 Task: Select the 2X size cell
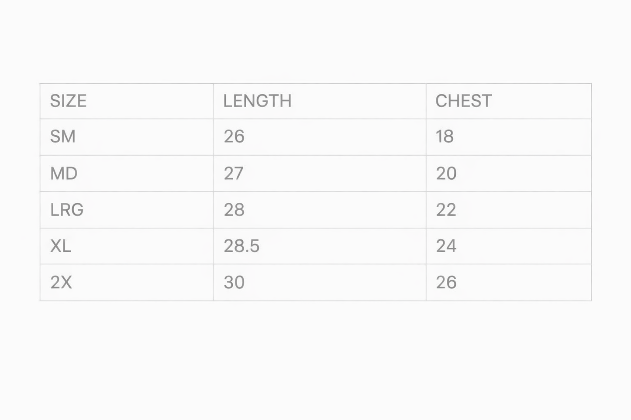(x=61, y=283)
